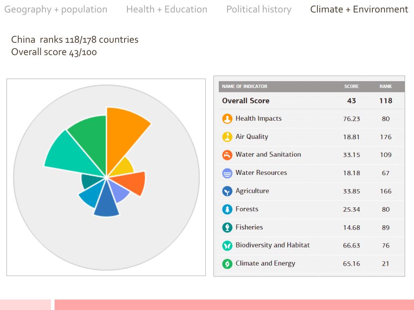The height and width of the screenshot is (310, 414).
Task: Click the yellow Air Quality icon
Action: 227,137
